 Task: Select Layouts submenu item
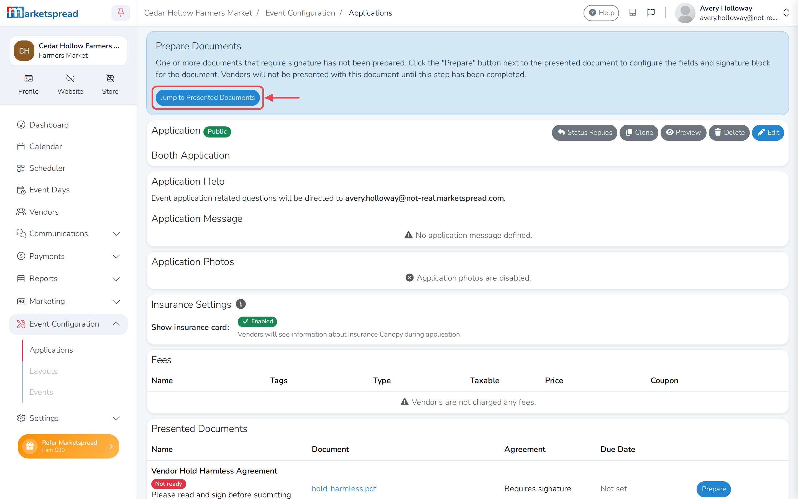point(43,371)
